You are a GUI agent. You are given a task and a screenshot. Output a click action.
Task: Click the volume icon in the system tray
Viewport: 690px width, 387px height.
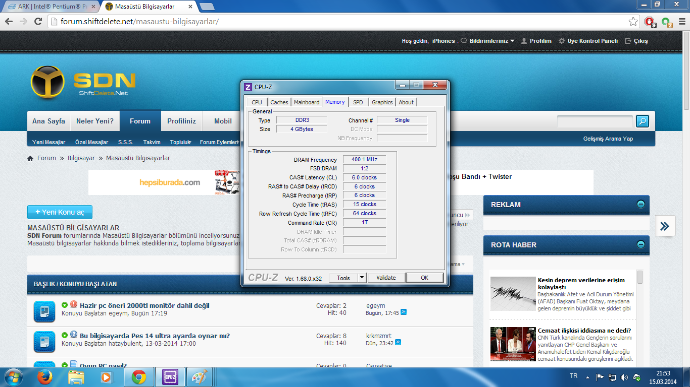[624, 377]
